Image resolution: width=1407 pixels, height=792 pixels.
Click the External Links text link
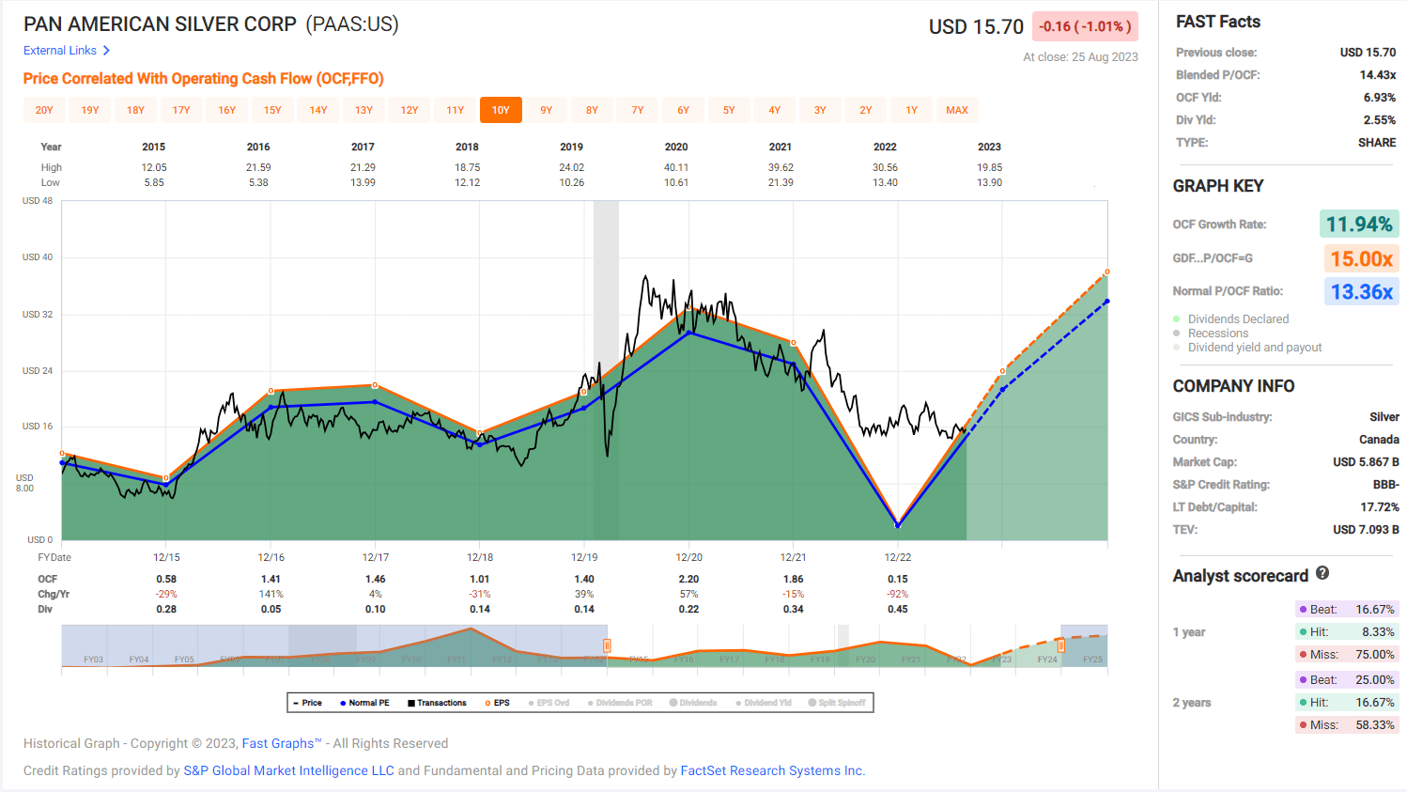click(60, 51)
